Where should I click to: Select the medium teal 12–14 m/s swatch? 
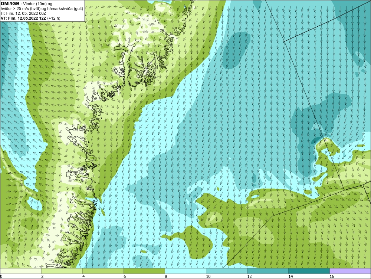click(x=267, y=271)
